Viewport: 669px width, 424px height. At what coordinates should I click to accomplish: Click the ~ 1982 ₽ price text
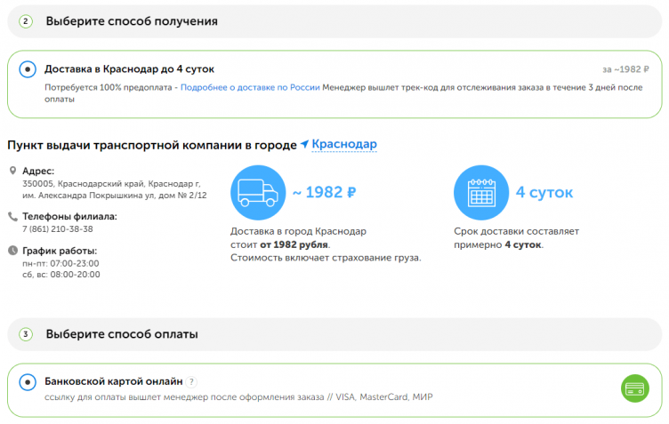(x=324, y=193)
